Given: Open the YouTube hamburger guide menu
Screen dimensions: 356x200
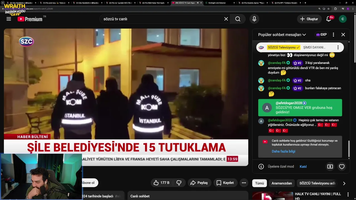Looking at the screenshot, I should tap(9, 19).
